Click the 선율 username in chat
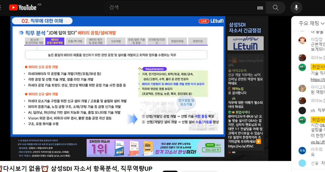Viewport: 325px width, 172px height. [x=314, y=163]
